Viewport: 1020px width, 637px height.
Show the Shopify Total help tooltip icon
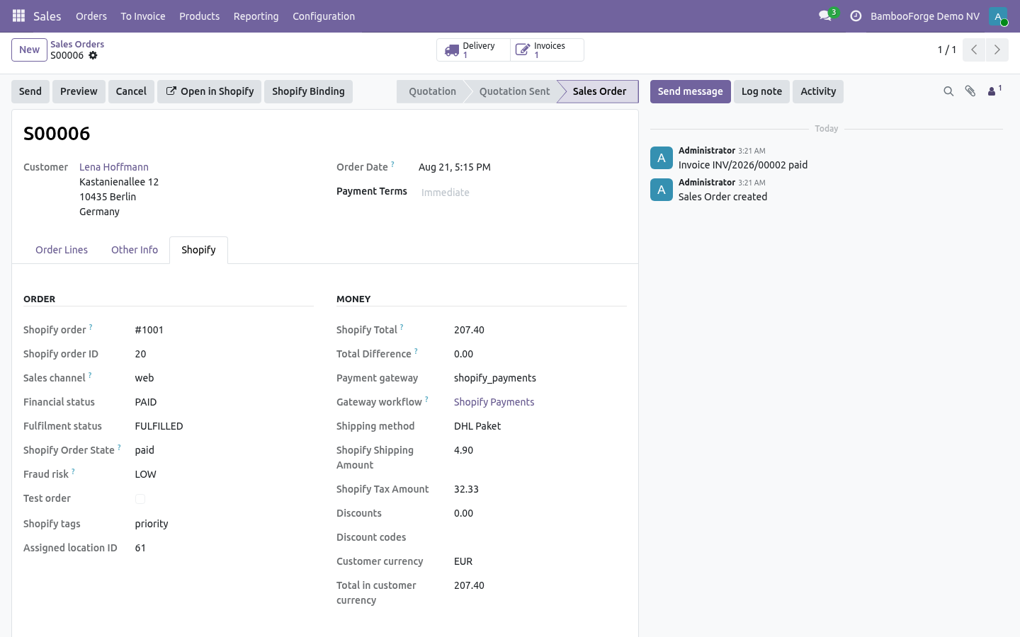pyautogui.click(x=402, y=327)
